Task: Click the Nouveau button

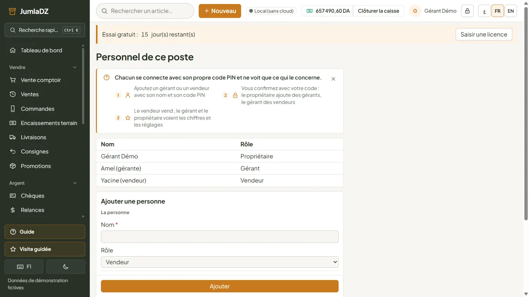Action: pyautogui.click(x=220, y=11)
